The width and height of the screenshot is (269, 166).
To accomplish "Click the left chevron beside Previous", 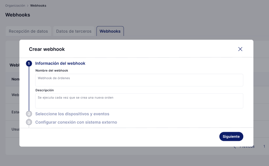I will click(x=235, y=147).
